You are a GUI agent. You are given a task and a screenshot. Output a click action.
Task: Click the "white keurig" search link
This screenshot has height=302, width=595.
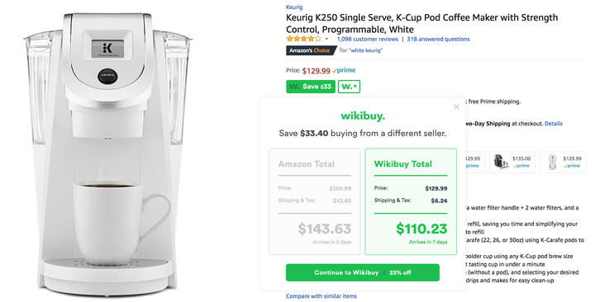pos(366,50)
